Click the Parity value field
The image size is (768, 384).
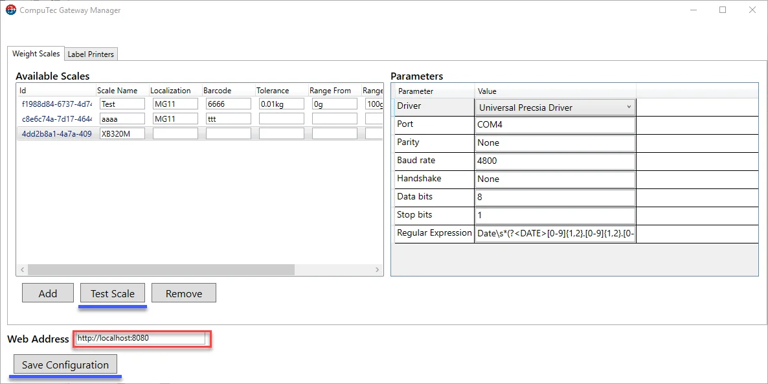[x=555, y=142]
